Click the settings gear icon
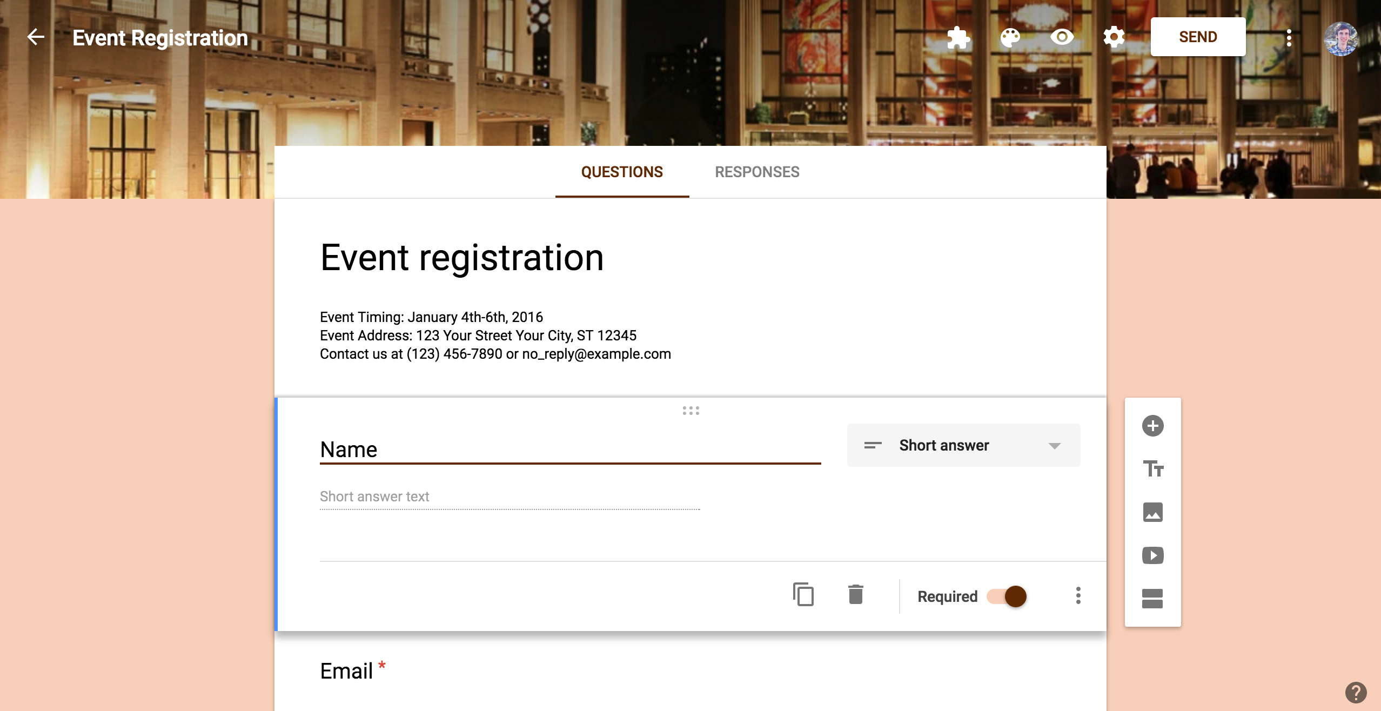Viewport: 1381px width, 711px height. tap(1112, 36)
